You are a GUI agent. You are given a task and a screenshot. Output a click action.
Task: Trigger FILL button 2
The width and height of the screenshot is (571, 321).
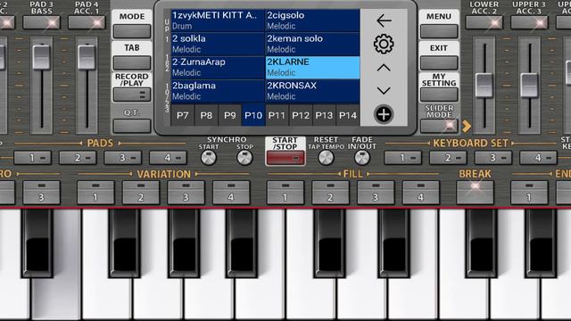[330, 193]
